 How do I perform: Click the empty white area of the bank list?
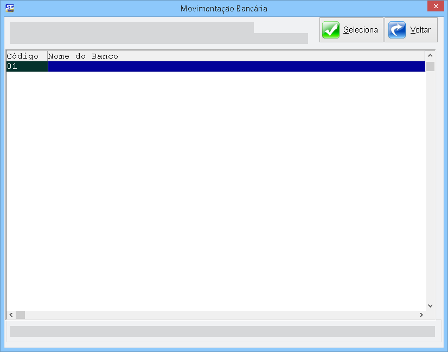pyautogui.click(x=217, y=190)
